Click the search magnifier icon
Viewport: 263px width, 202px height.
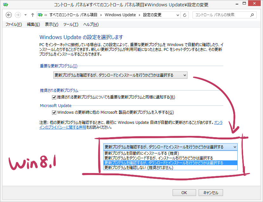click(x=252, y=15)
